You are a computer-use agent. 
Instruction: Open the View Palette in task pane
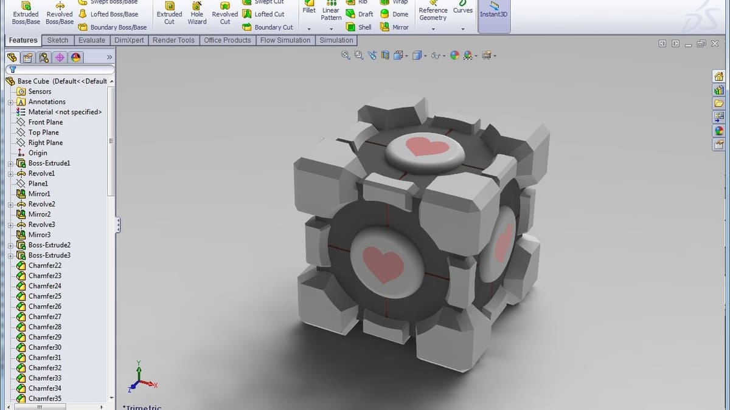[719, 117]
